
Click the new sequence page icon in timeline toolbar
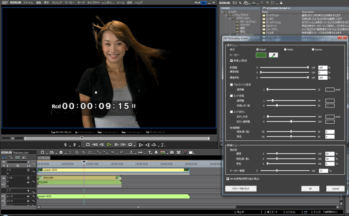[x=42, y=152]
